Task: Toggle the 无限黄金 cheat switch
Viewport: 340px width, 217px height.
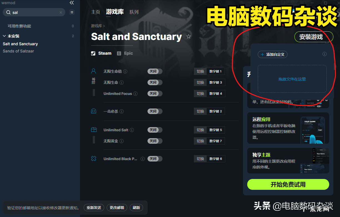Action: pos(155,141)
